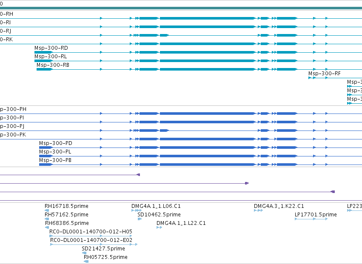
Task: Select the Msp-300-PB protein label
Action: tap(55, 160)
